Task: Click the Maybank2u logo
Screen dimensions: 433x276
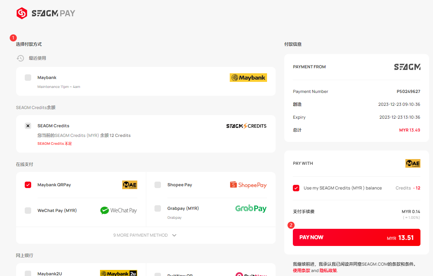Action: tap(119, 273)
